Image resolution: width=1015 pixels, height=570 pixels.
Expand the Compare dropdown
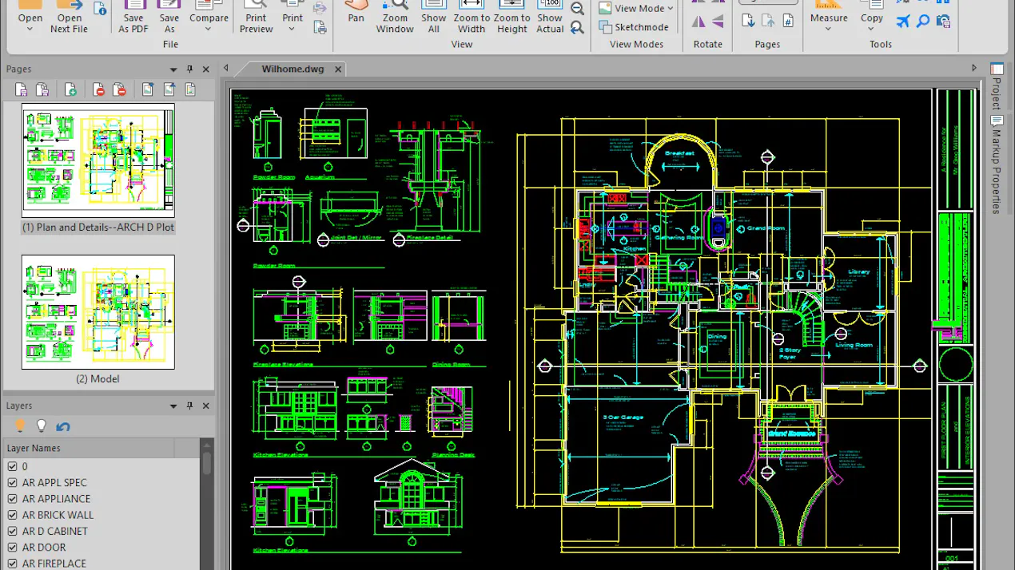click(209, 30)
